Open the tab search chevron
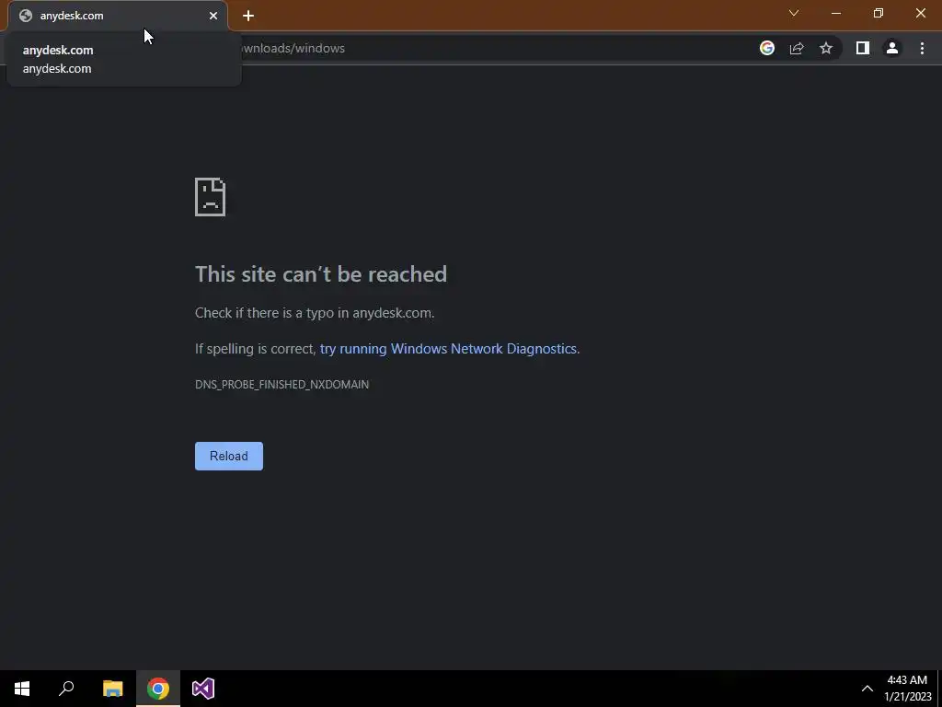Screen dimensions: 942x707 [x=794, y=13]
